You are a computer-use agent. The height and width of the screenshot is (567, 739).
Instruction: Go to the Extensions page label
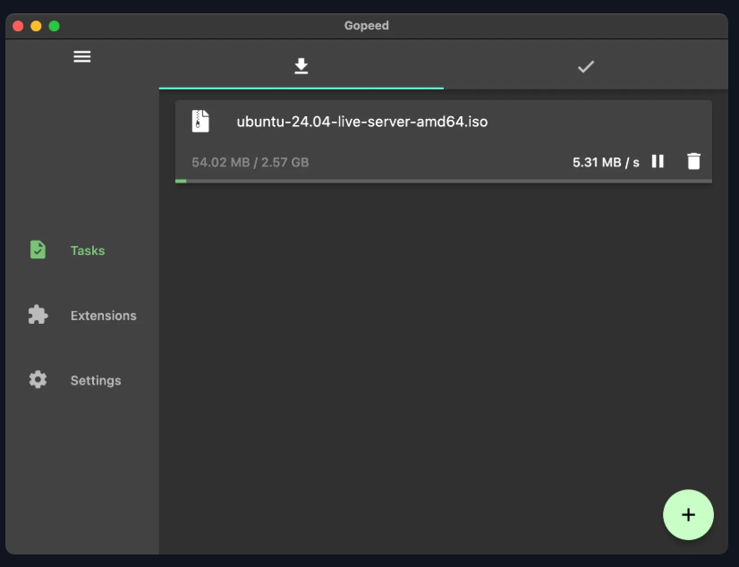(x=104, y=316)
